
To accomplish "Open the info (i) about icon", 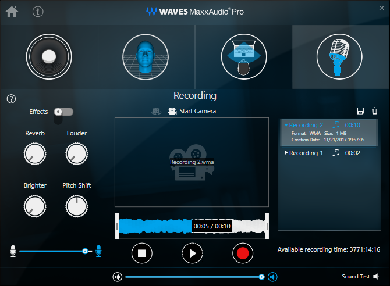I will coord(38,12).
